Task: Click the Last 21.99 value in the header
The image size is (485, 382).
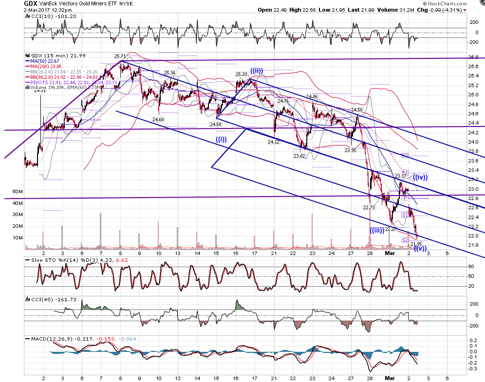Action: click(361, 10)
